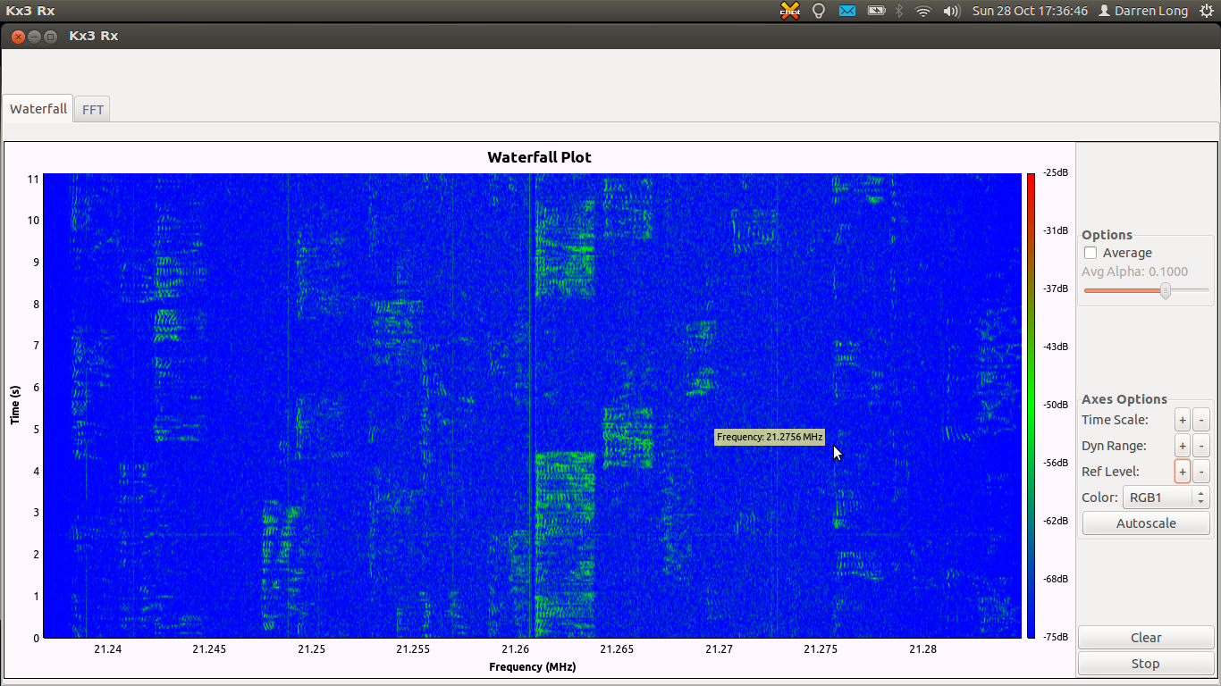
Task: Increase Ref Level with the plus button
Action: tap(1182, 471)
